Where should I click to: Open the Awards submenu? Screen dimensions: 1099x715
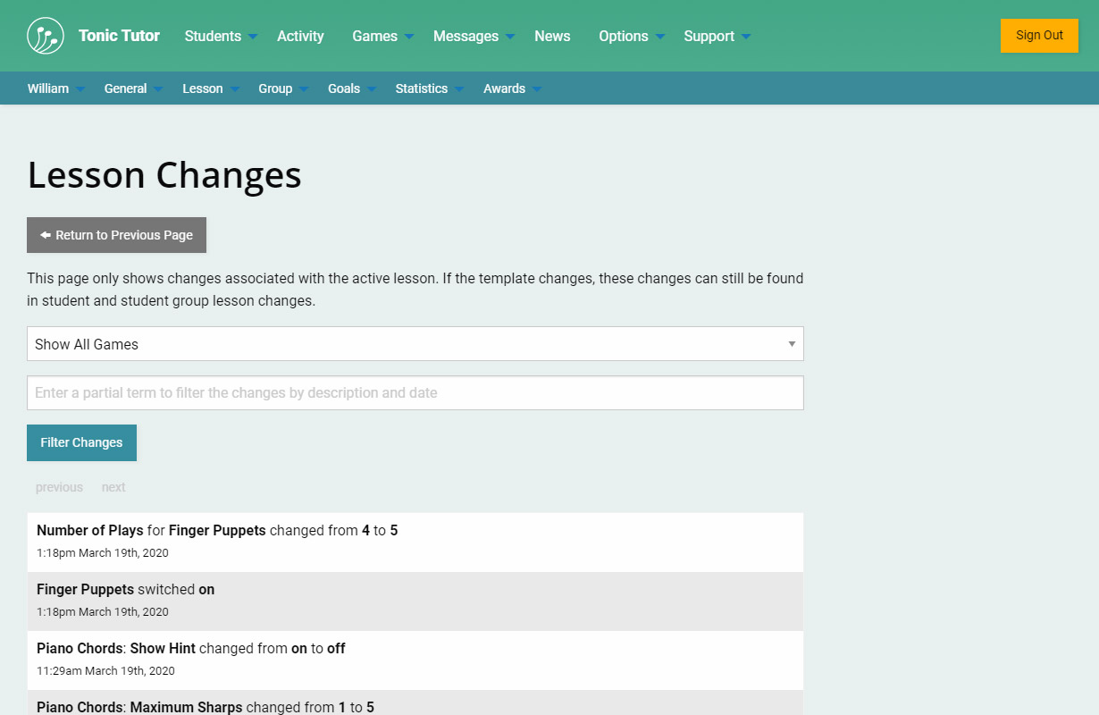pos(512,88)
